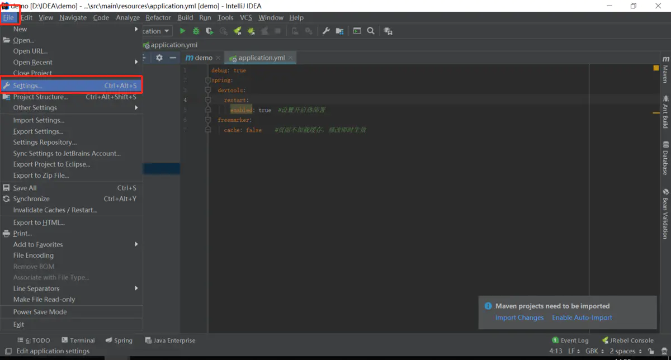Viewport: 671px width, 360px height.
Task: Open the VCS menu
Action: (246, 17)
